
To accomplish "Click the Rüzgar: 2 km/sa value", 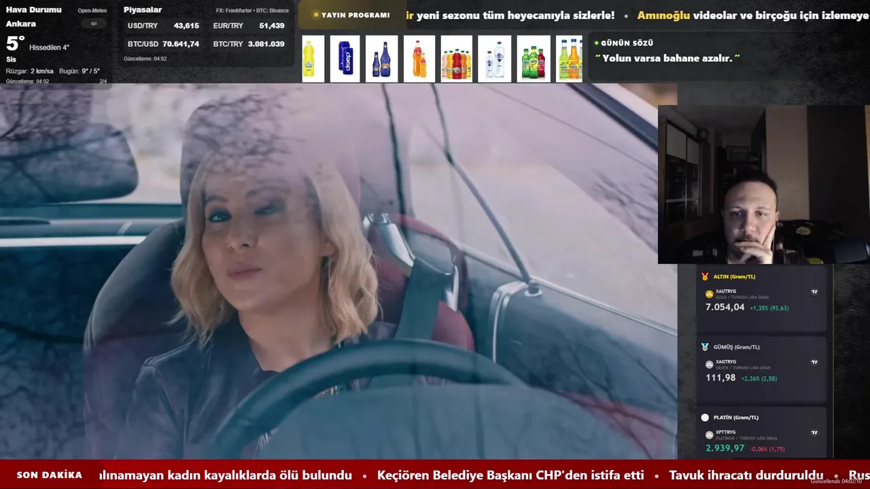I will point(30,71).
